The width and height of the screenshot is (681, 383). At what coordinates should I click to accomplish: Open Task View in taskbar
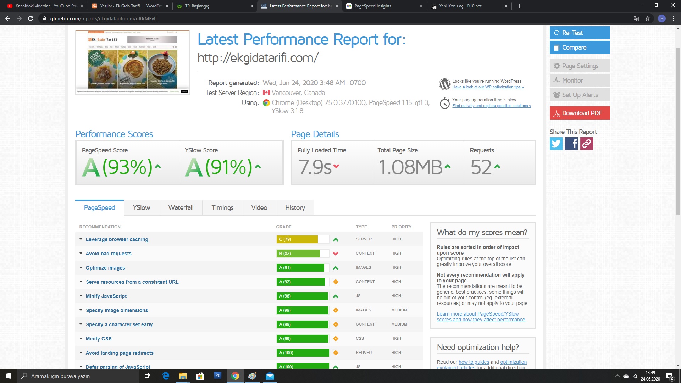click(x=148, y=376)
